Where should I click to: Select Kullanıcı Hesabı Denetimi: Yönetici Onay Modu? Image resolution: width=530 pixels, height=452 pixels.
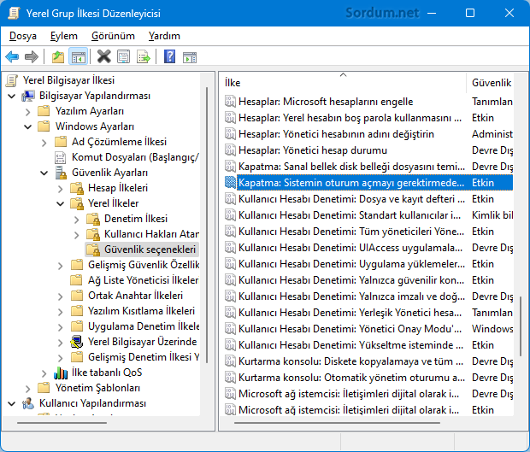[350, 329]
